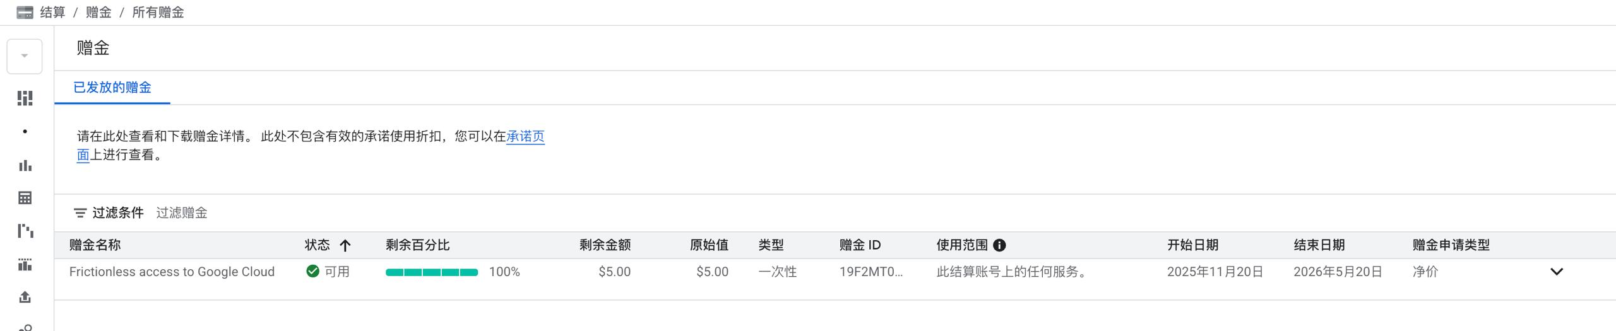Click the 使用范围 info icon
Image resolution: width=1616 pixels, height=331 pixels.
coord(999,245)
